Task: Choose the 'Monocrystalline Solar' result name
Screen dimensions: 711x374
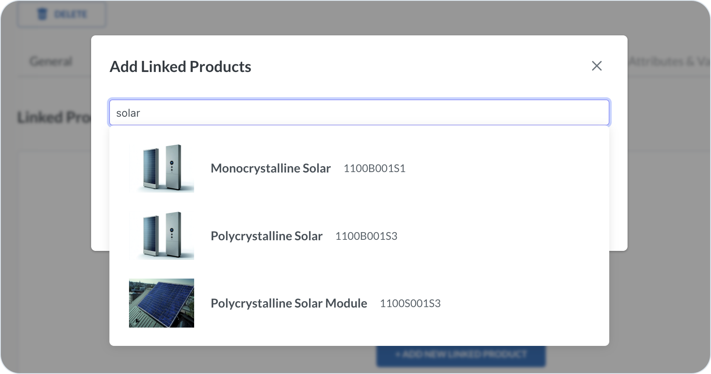Action: 271,168
